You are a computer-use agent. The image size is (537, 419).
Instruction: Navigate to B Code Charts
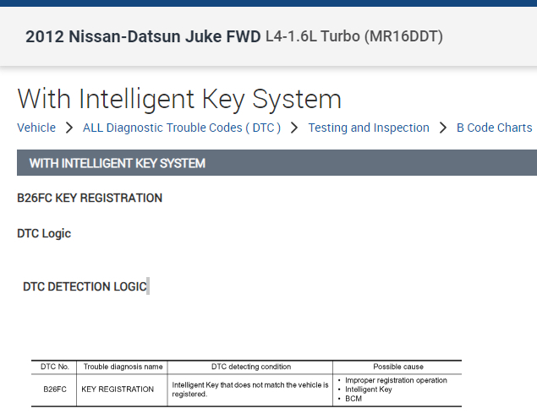494,128
